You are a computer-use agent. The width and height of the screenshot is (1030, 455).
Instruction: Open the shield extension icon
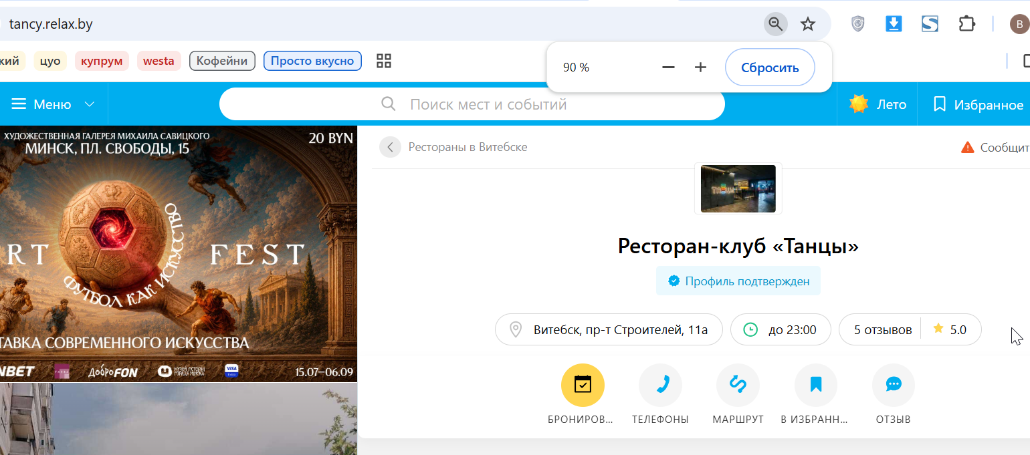(858, 25)
